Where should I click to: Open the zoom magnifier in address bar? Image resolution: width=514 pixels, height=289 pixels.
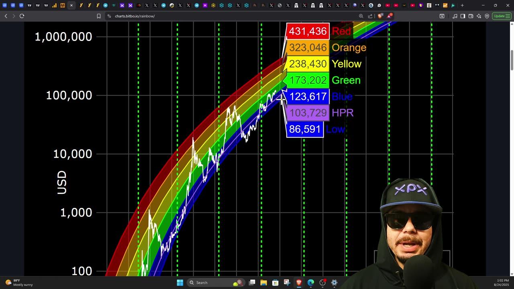(361, 16)
